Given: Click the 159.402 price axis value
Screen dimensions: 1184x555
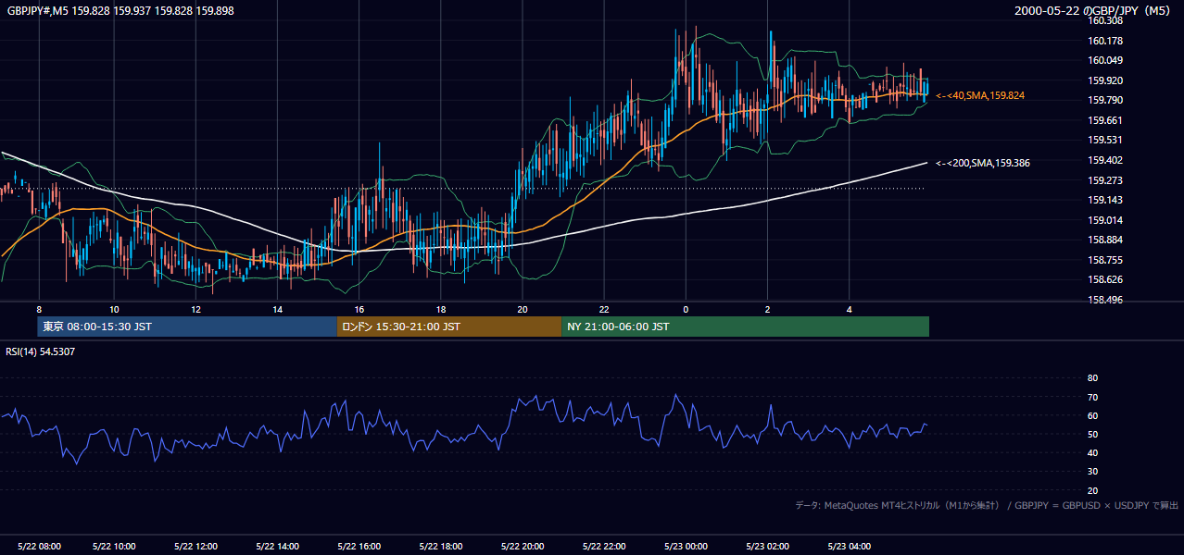Looking at the screenshot, I should [x=1105, y=160].
